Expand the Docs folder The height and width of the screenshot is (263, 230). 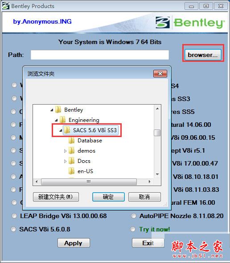click(65, 161)
